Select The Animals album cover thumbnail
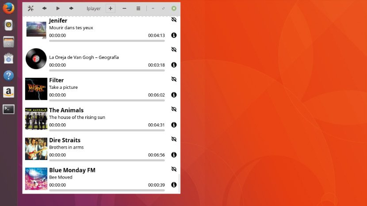The width and height of the screenshot is (367, 206). (x=36, y=118)
